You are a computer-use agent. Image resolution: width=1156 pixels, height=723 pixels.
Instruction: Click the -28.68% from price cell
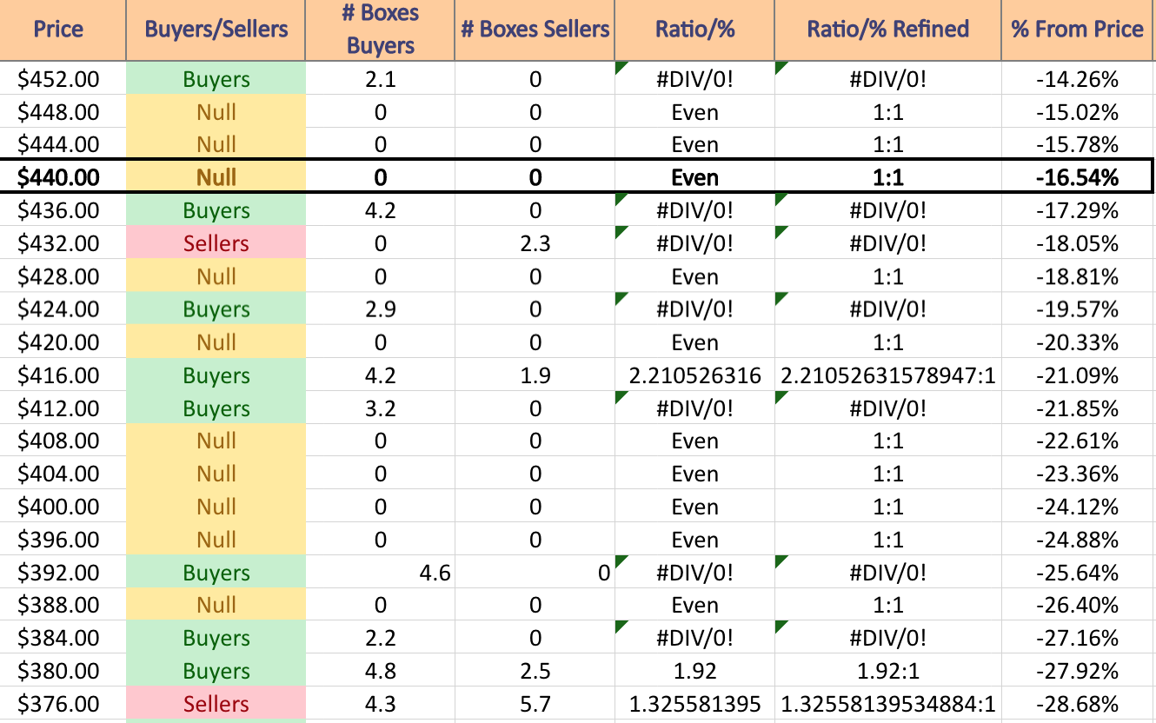tap(1078, 704)
